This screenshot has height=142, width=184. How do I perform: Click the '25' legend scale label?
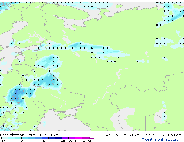point(56,141)
